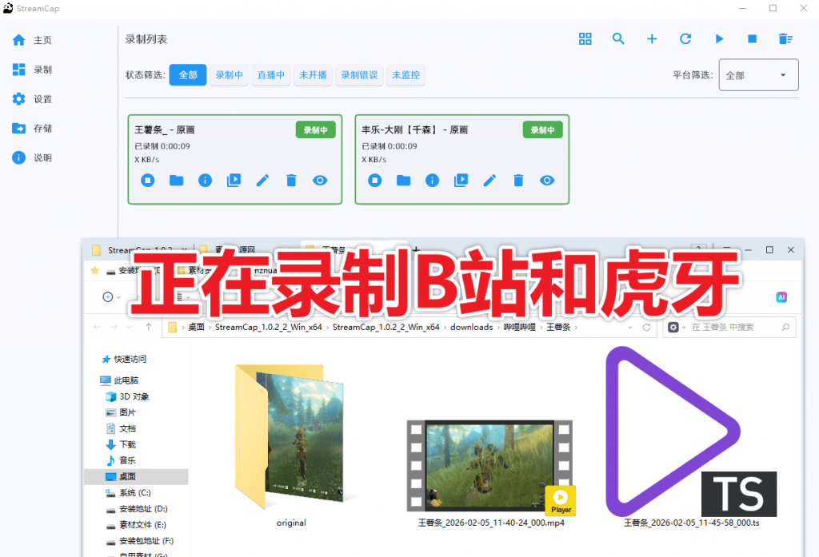Stop recording on 丰乐-大刚 card

[375, 181]
